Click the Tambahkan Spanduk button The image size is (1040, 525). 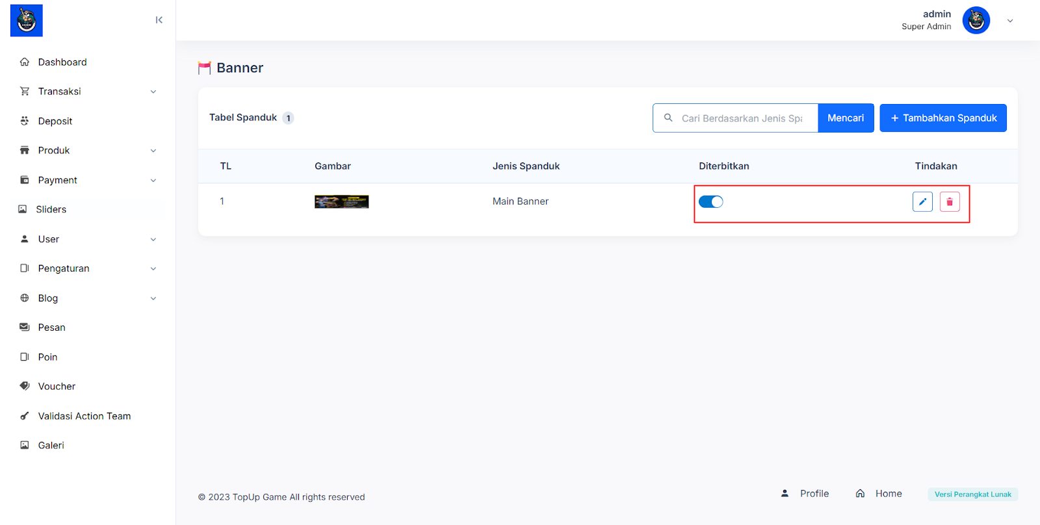point(943,118)
